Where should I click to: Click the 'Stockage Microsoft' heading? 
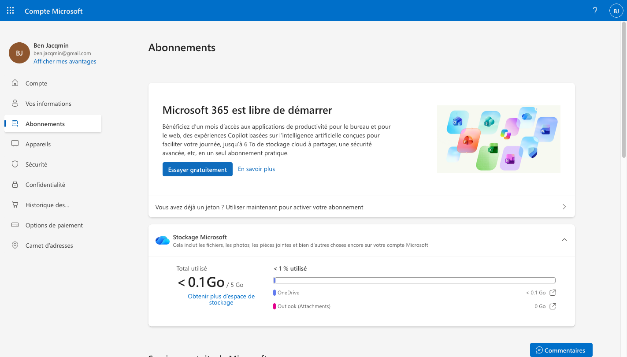pos(200,237)
